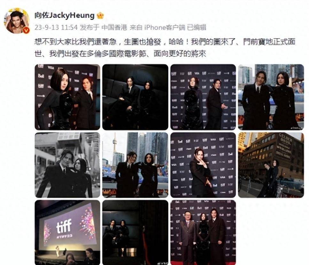Click the 来自 iPhone客户端 source text
The width and height of the screenshot is (309, 265).
(x=157, y=27)
